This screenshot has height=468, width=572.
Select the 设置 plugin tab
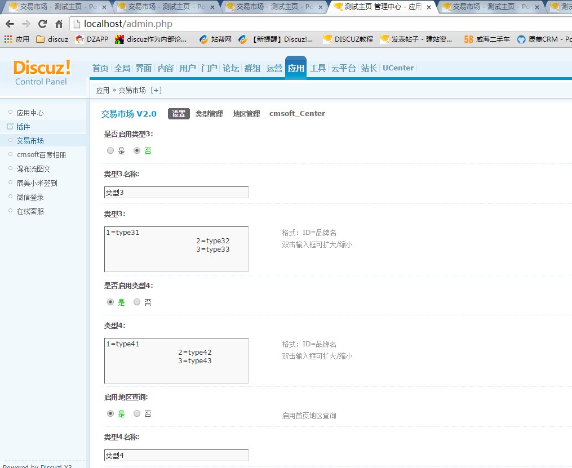coord(179,114)
